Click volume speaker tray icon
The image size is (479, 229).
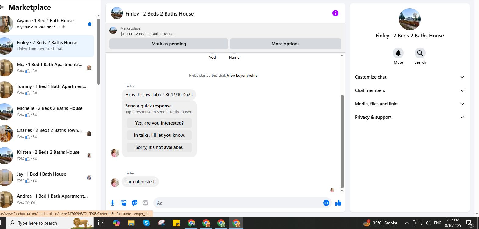point(428,223)
